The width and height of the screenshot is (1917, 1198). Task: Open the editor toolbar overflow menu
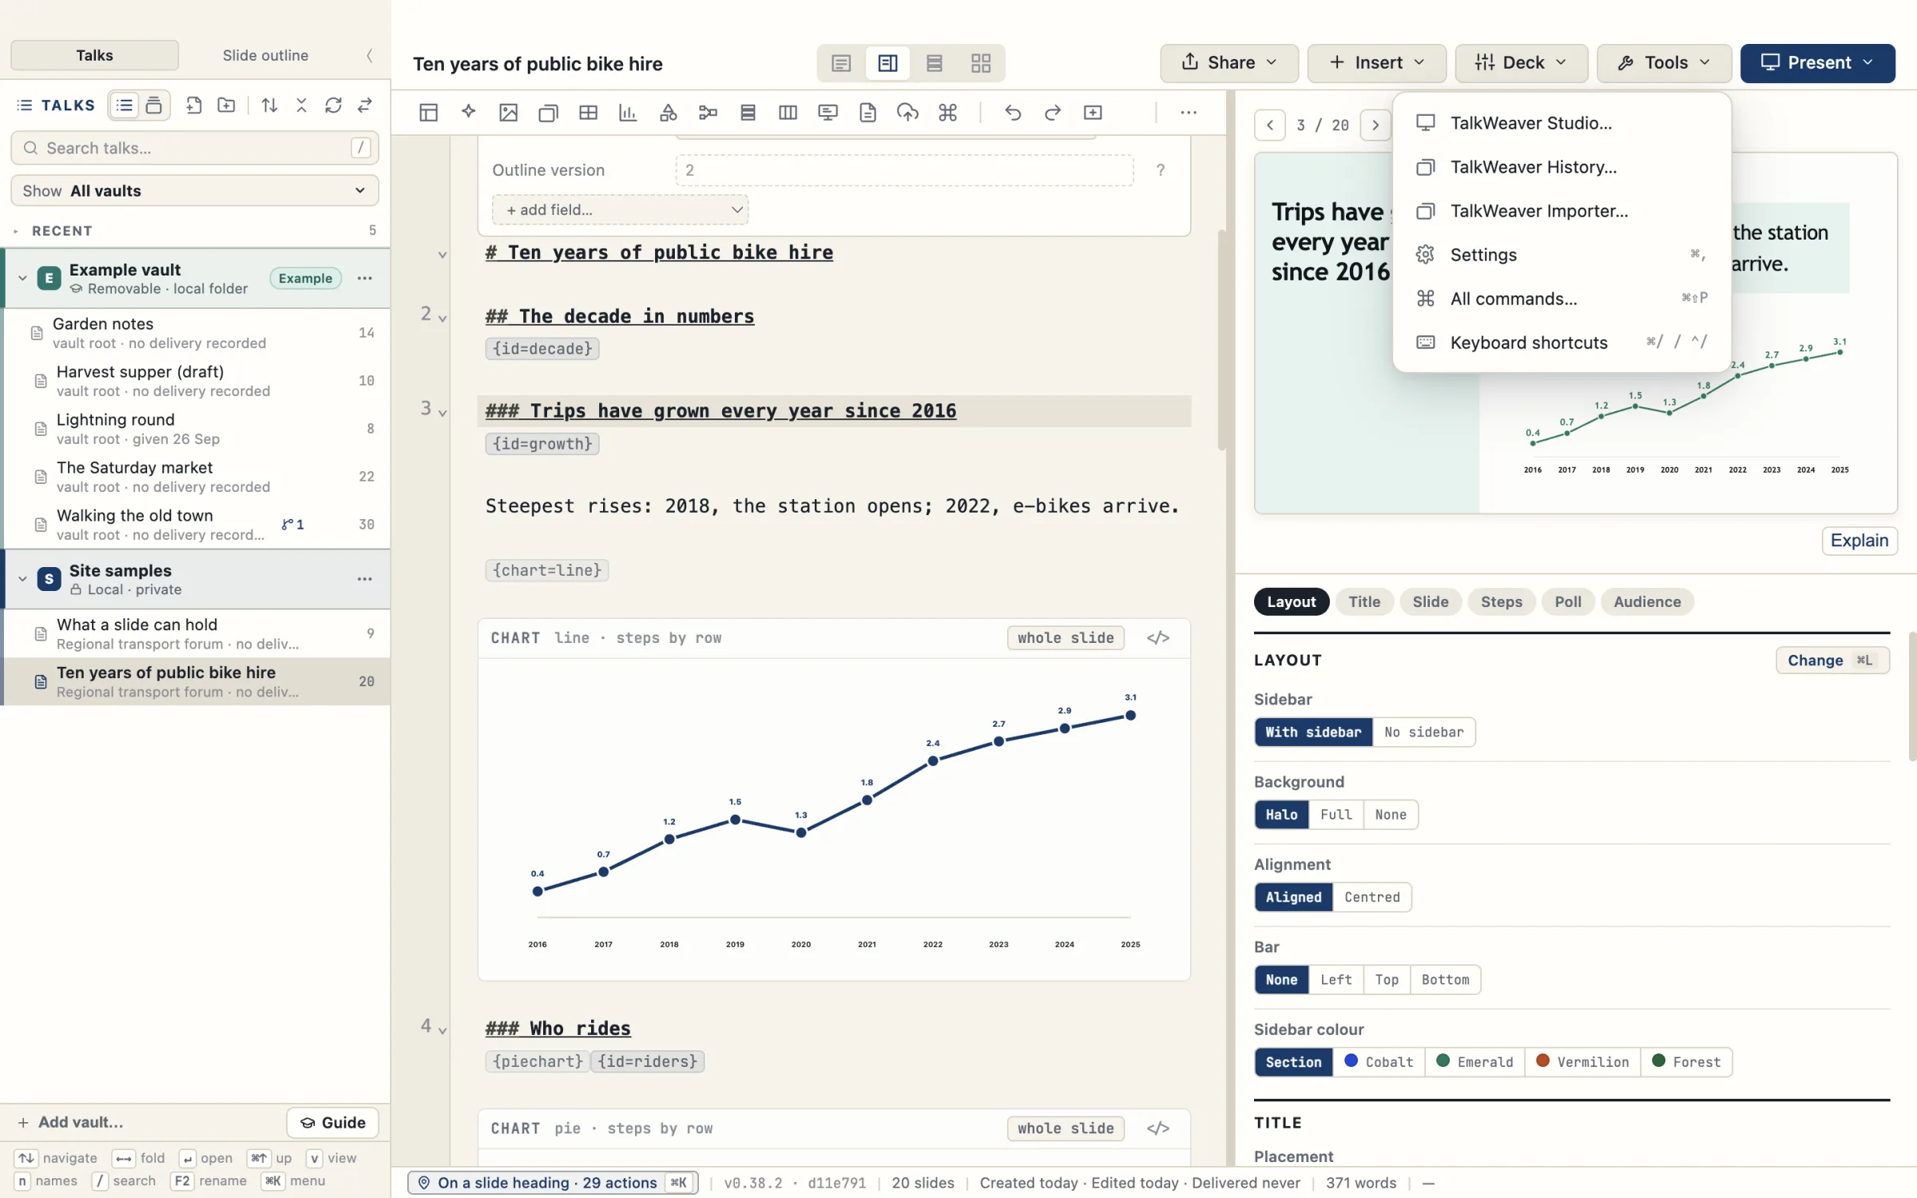click(x=1189, y=113)
